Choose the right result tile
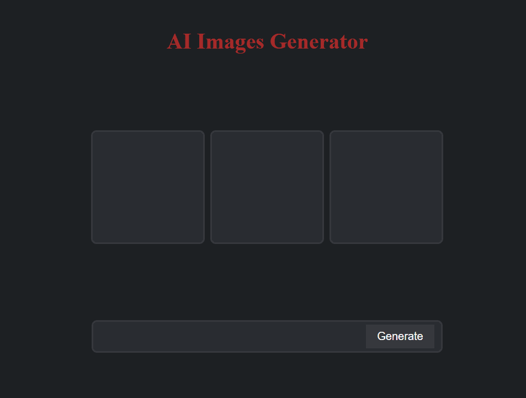Image resolution: width=526 pixels, height=398 pixels. (386, 187)
